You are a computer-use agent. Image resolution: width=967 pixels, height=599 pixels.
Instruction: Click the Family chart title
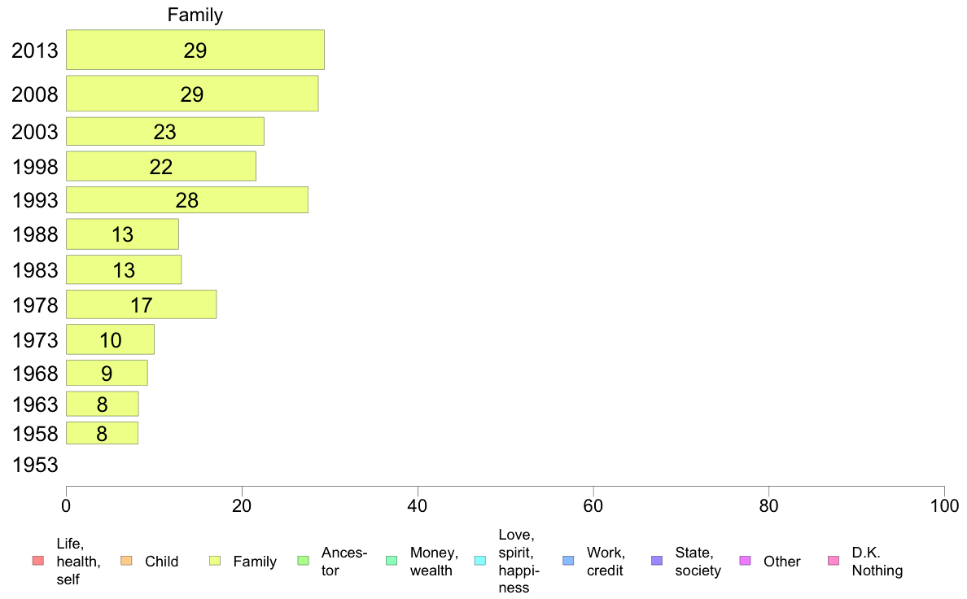195,15
